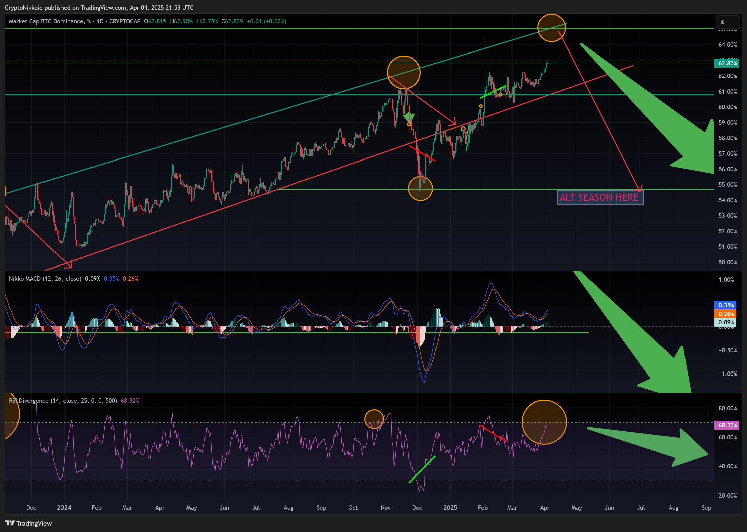Click the 57.00% price axis label
Screen dimensions: 747x532
click(728, 154)
